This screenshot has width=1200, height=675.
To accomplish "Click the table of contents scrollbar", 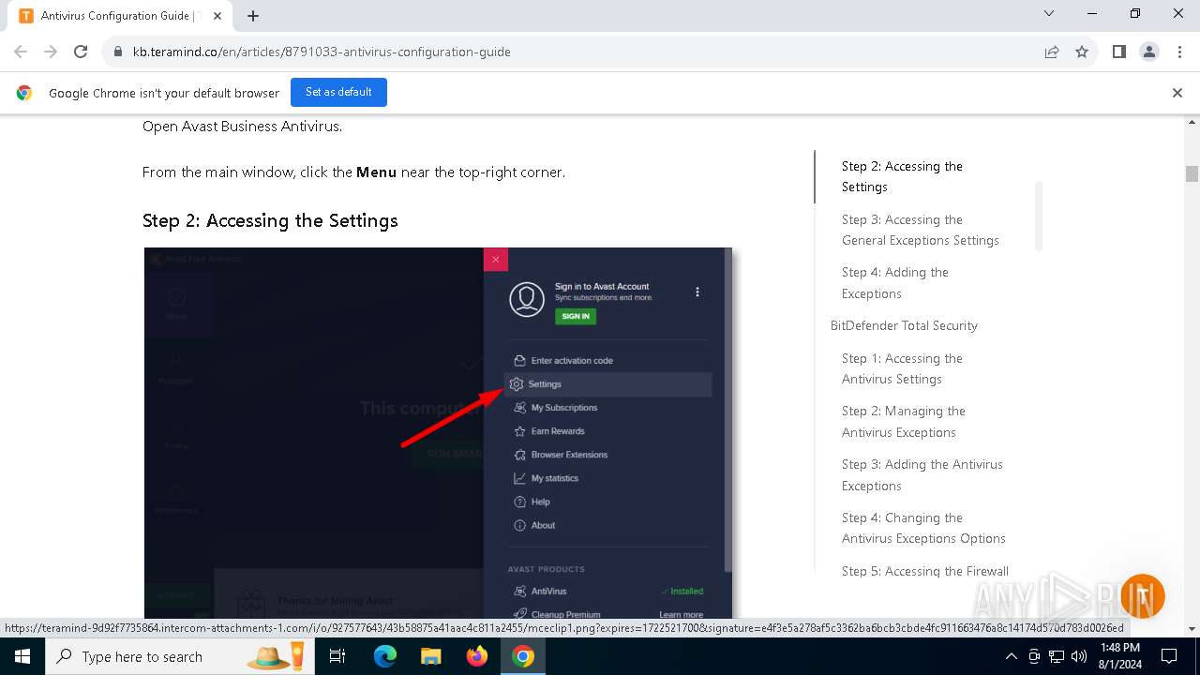I will point(1039,217).
